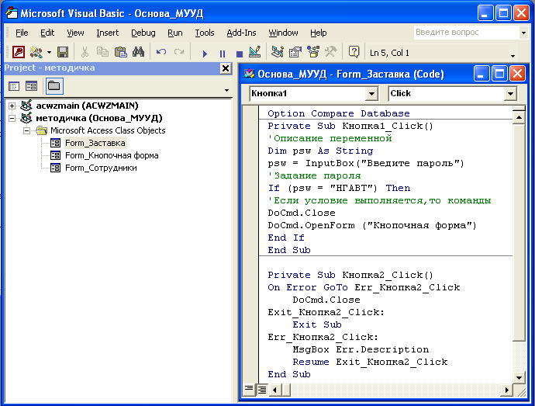Click the Run Sub play icon
Screen dimensions: 535x406
click(205, 54)
